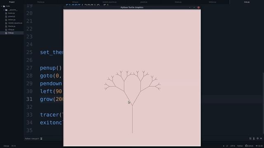Open the Git changes status bar item
The image size is (264, 148).
point(259,146)
